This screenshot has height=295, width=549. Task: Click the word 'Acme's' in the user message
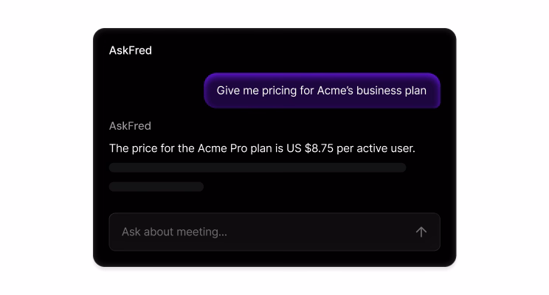click(335, 91)
